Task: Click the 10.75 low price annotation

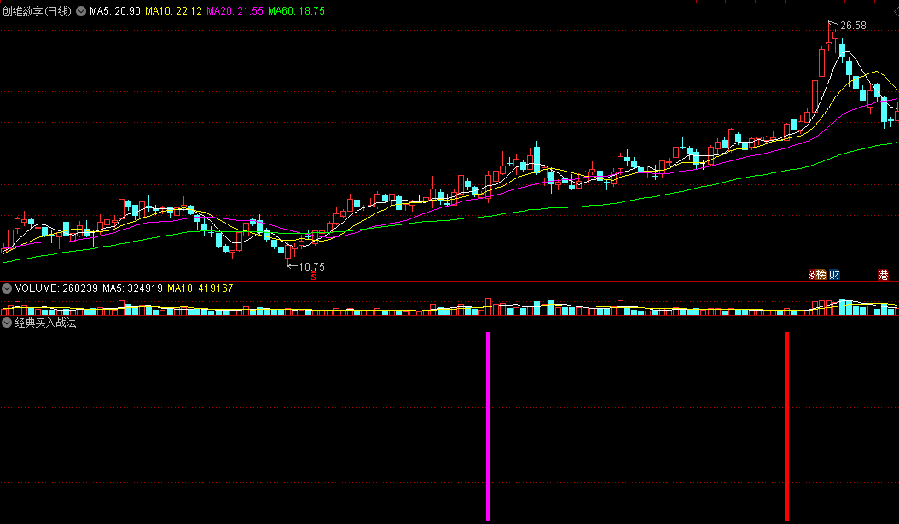Action: point(311,267)
